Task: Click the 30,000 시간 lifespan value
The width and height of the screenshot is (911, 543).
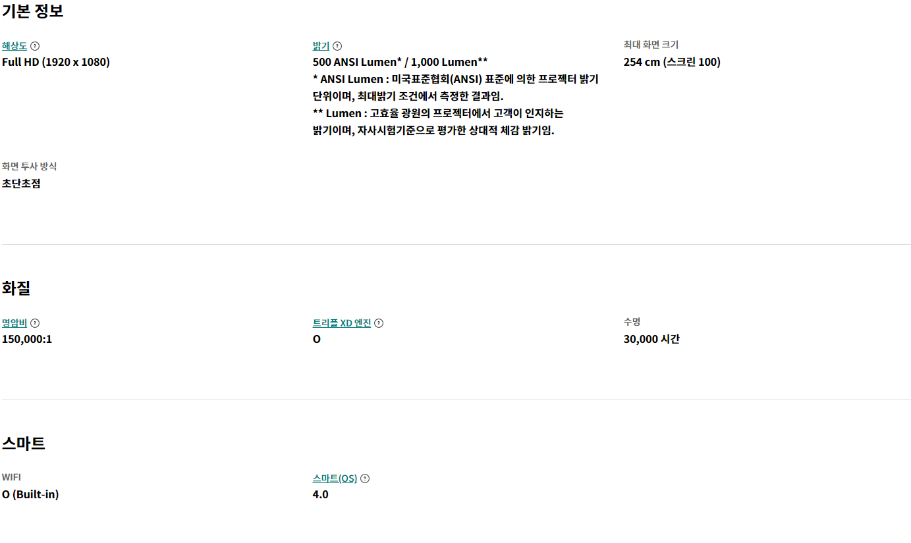Action: [651, 340]
